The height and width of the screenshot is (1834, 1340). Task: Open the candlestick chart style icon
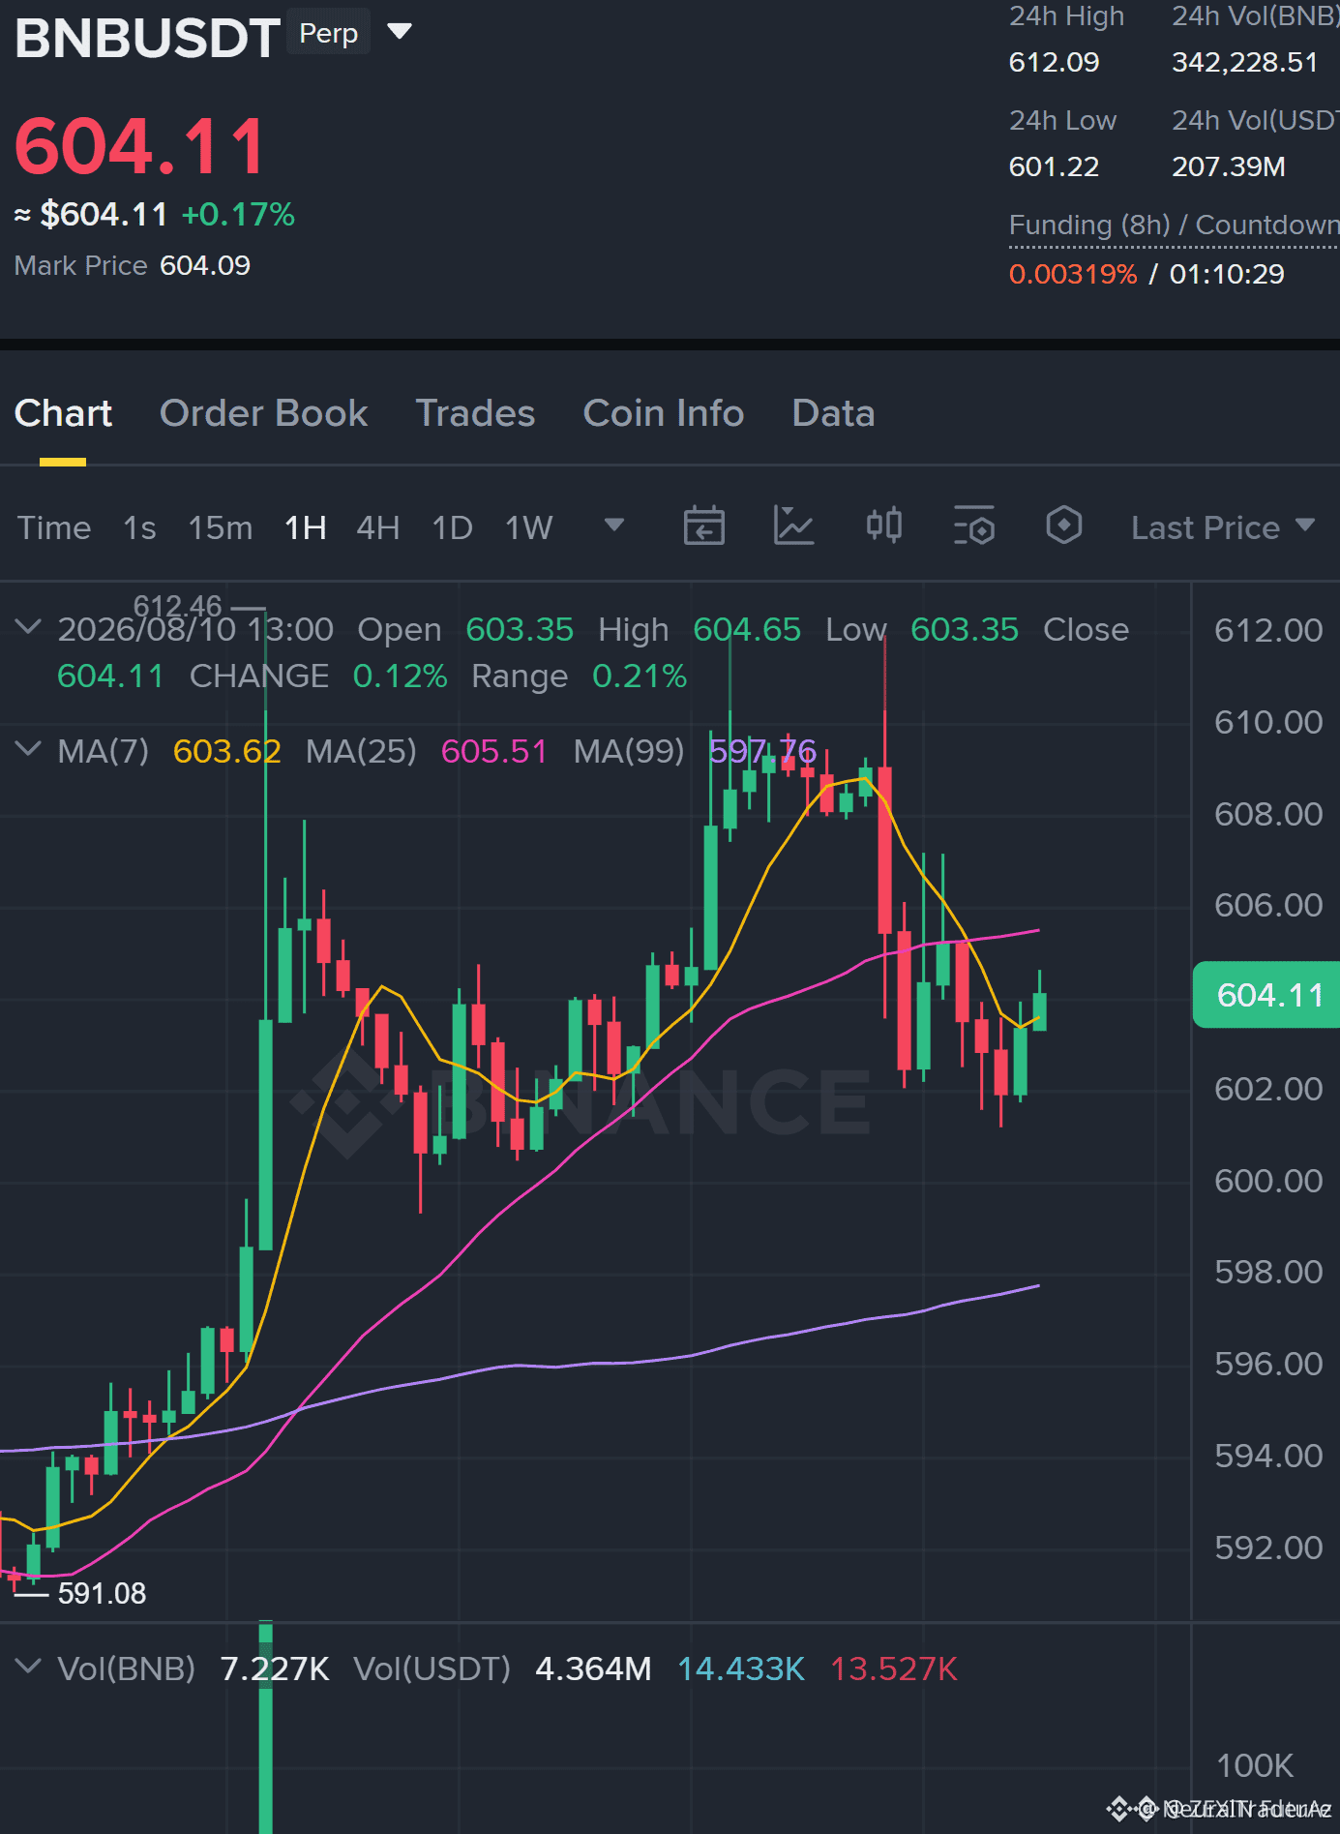pyautogui.click(x=884, y=526)
